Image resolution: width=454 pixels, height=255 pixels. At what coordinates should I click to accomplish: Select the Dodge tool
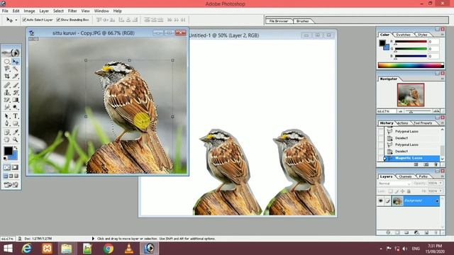[16, 107]
